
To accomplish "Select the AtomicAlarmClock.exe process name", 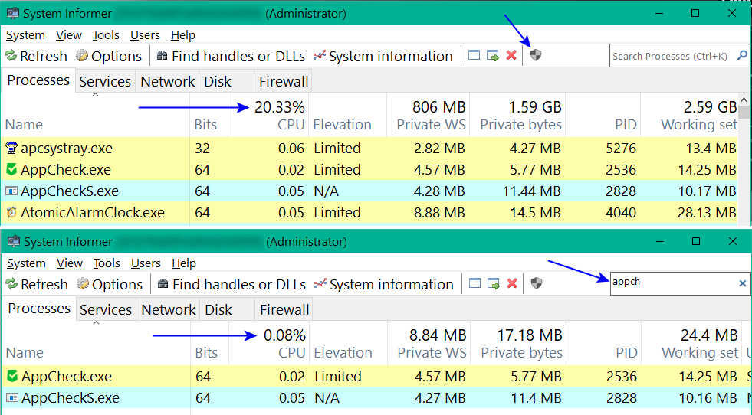I will pyautogui.click(x=93, y=212).
